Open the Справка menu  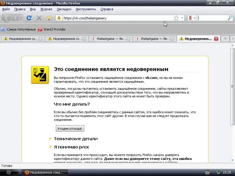pos(107,9)
